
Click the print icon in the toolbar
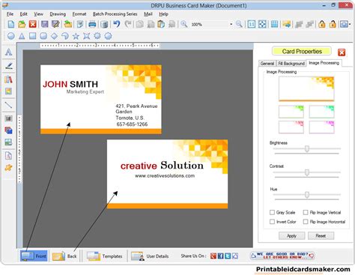(92, 24)
